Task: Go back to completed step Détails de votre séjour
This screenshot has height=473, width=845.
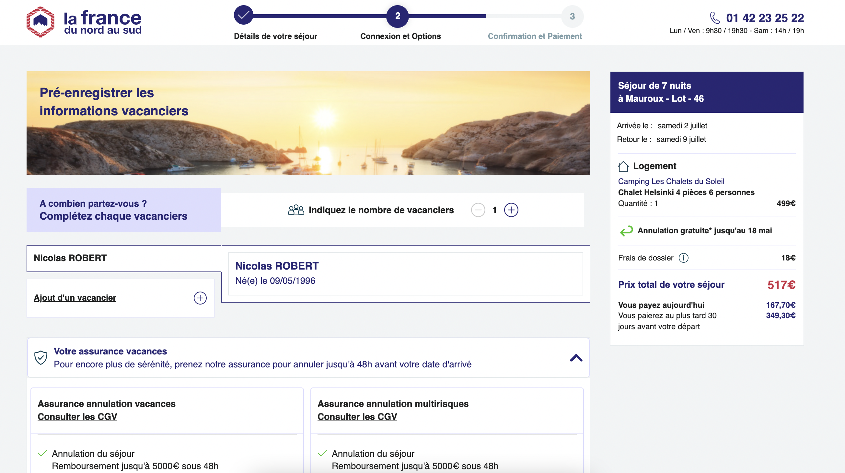Action: click(x=243, y=15)
